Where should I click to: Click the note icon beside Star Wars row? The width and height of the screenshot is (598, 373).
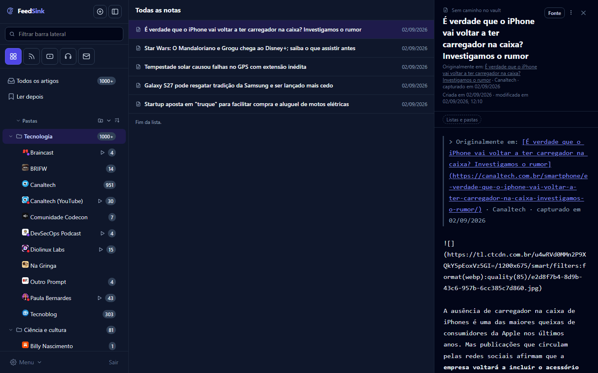pyautogui.click(x=138, y=48)
